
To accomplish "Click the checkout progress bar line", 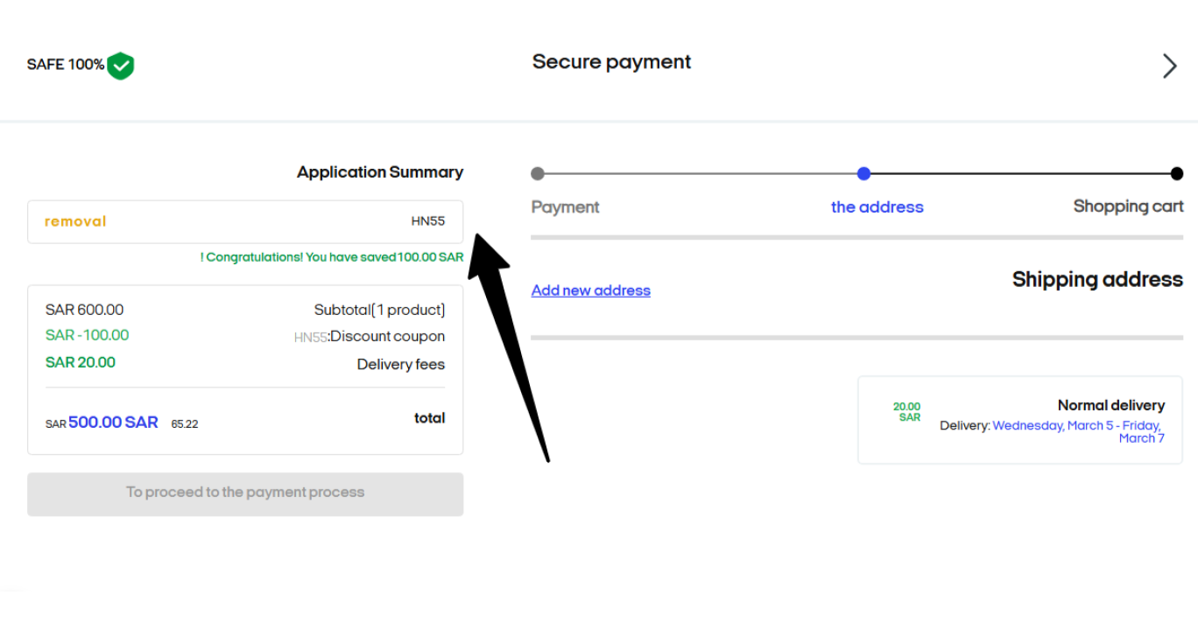I will (857, 173).
